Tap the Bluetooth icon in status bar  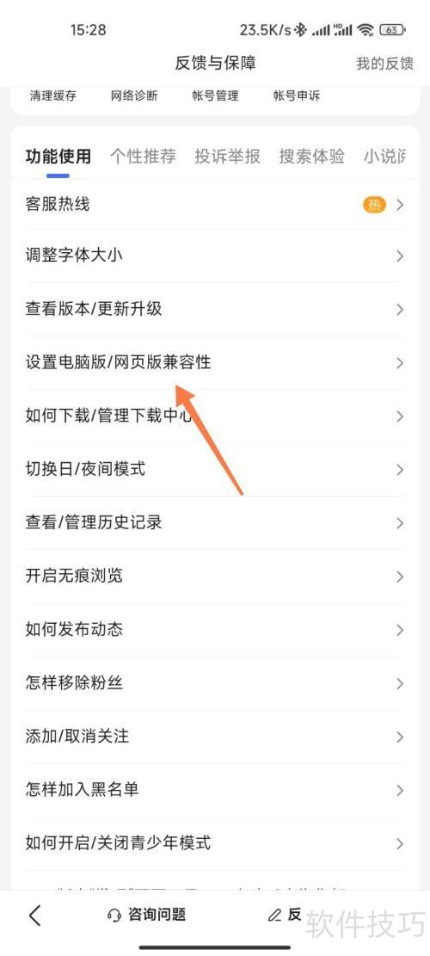pyautogui.click(x=300, y=30)
